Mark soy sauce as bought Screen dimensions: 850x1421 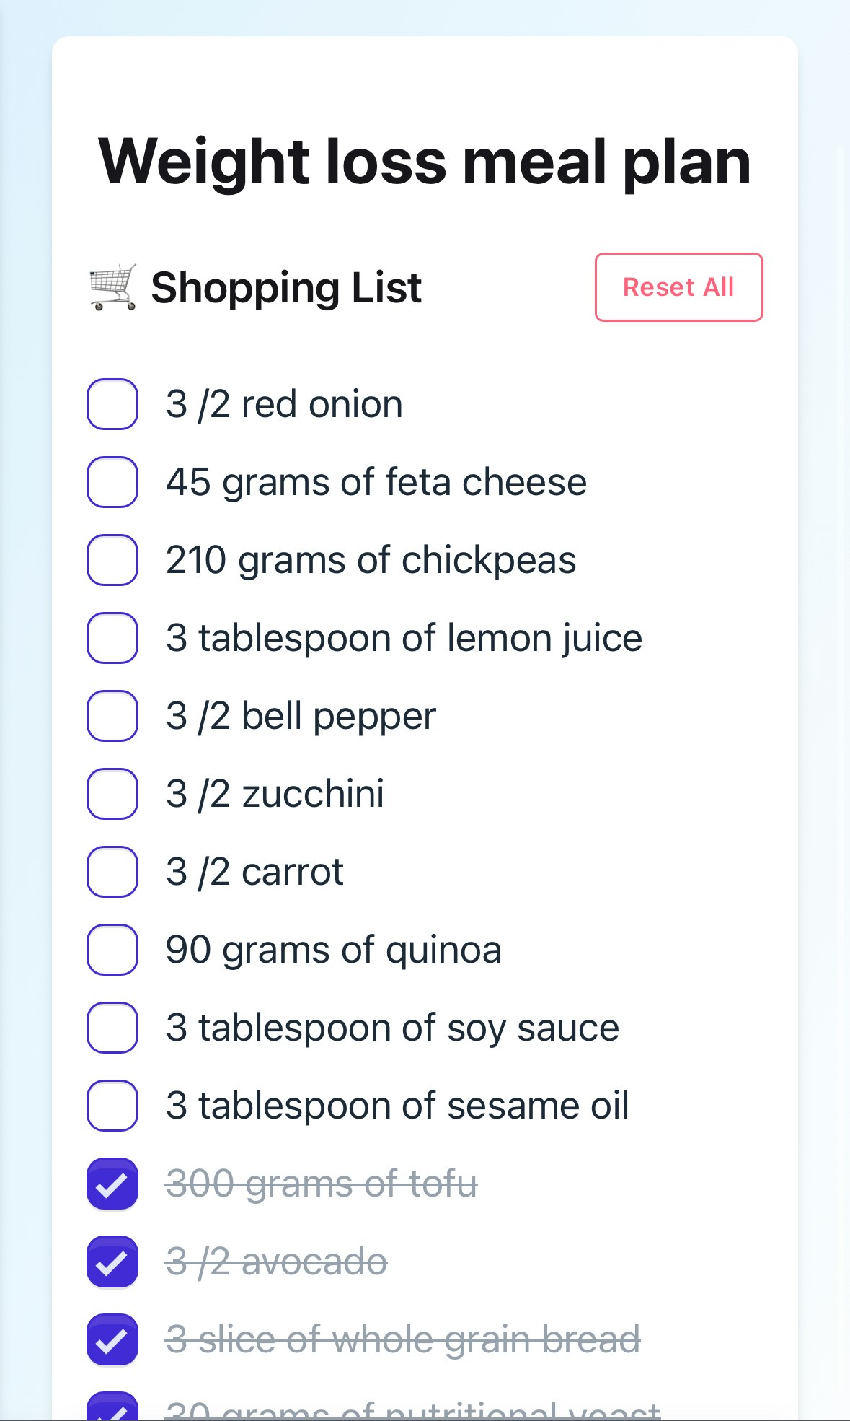(112, 1028)
